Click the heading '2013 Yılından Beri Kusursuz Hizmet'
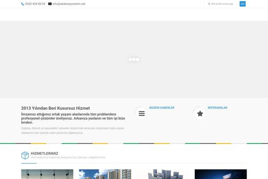The image size is (268, 179). (55, 108)
